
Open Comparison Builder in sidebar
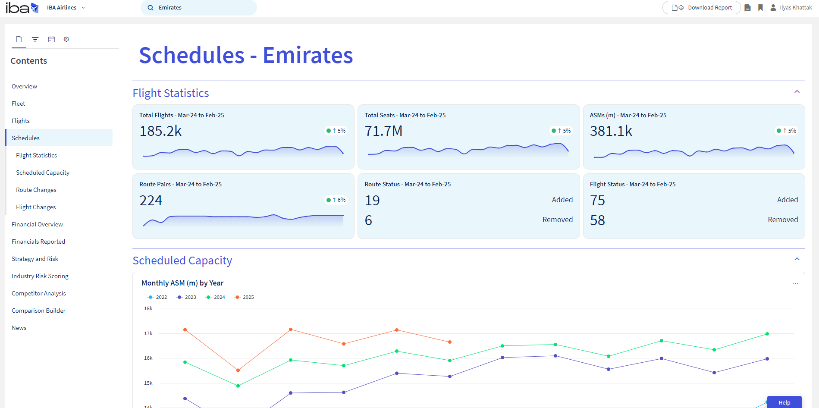[39, 311]
